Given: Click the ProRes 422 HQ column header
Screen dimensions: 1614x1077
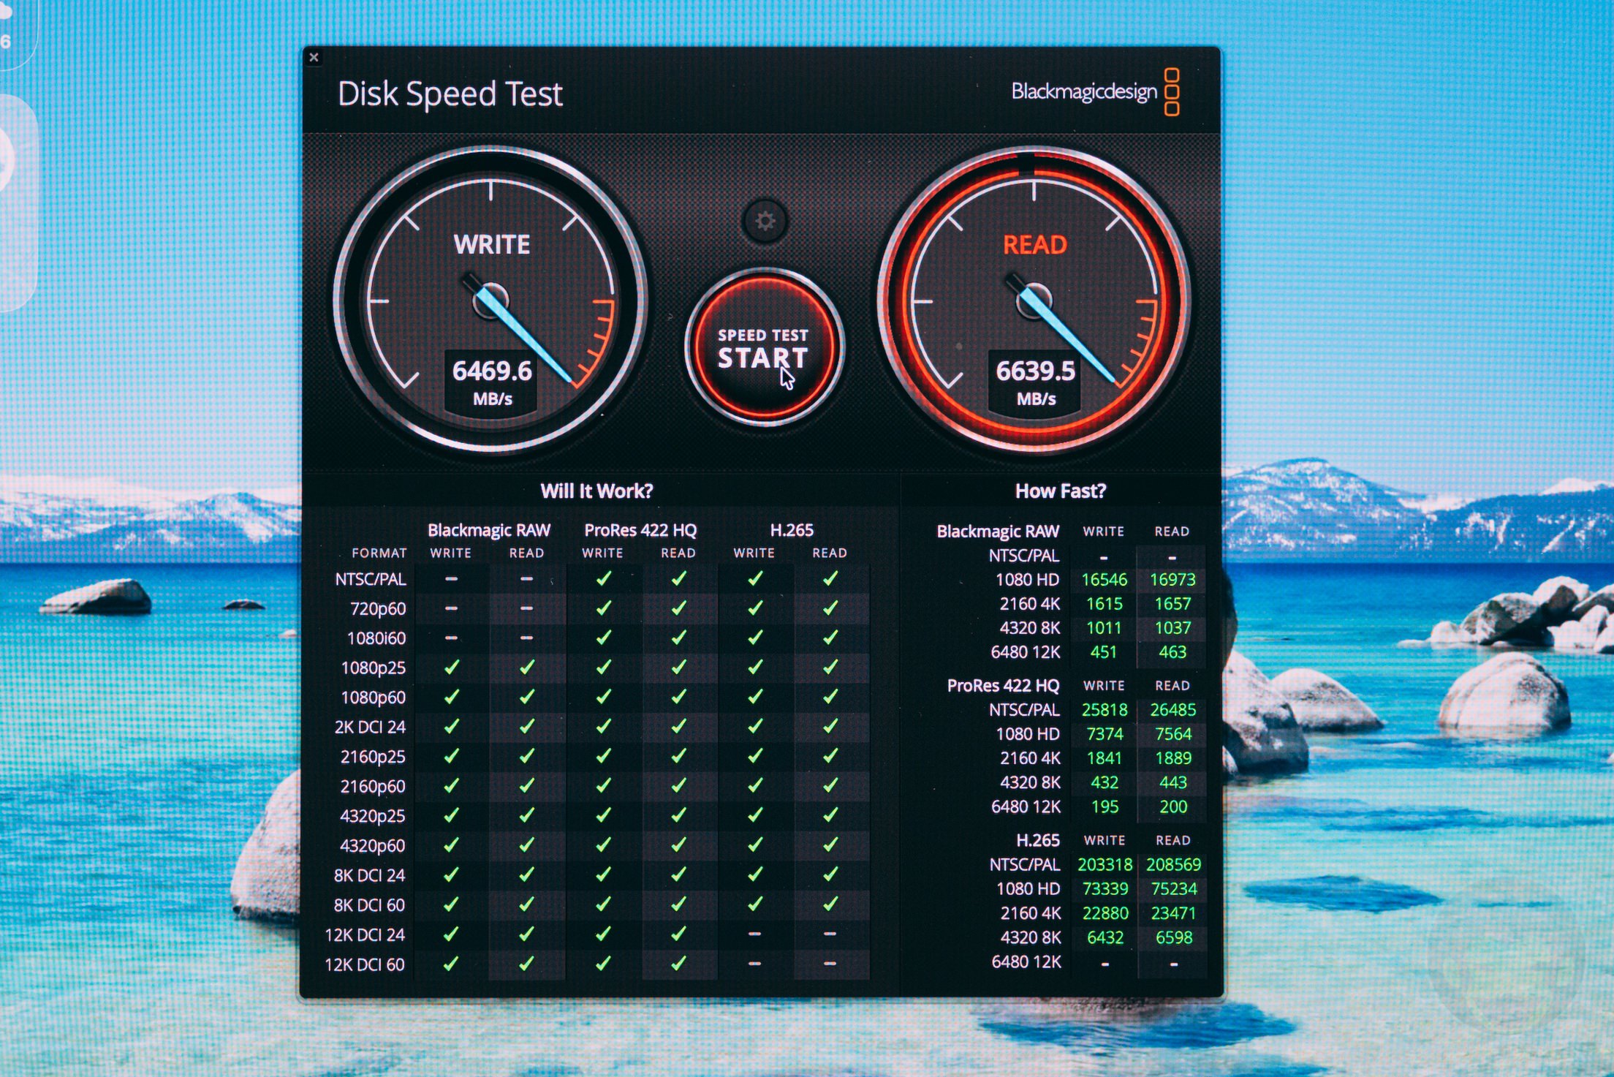Looking at the screenshot, I should tap(640, 530).
